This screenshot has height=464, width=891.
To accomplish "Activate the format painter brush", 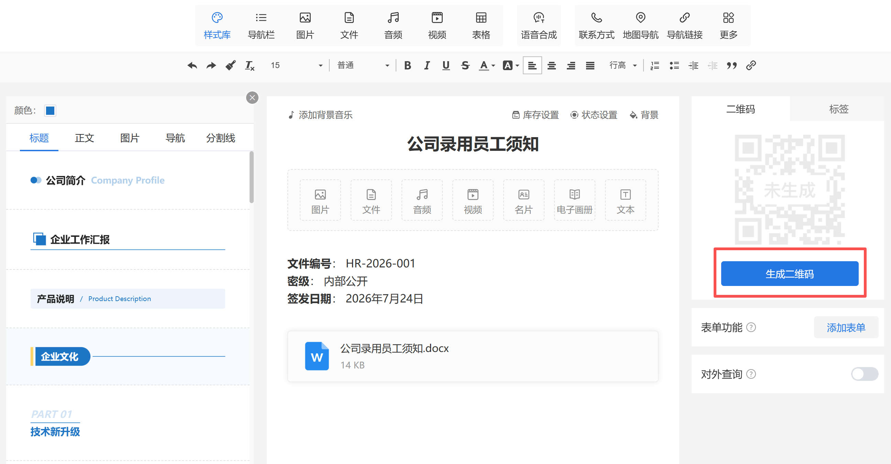I will (230, 65).
